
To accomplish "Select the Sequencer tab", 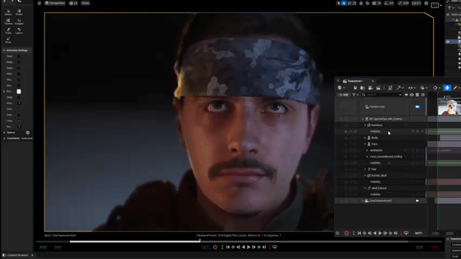I will coord(354,81).
